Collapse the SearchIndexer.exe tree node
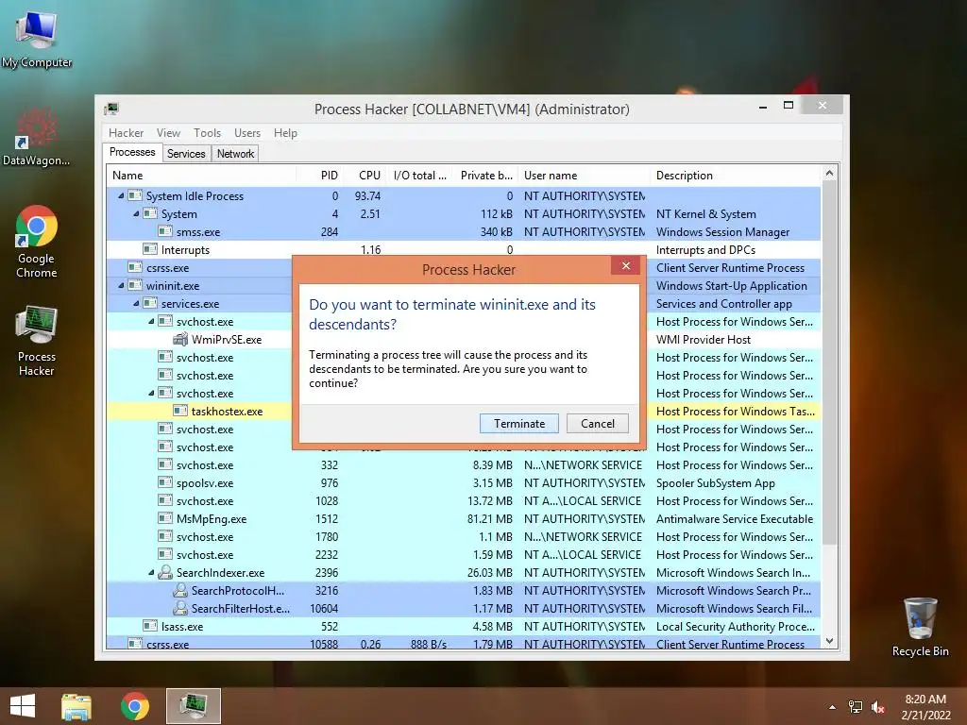The width and height of the screenshot is (967, 725). tap(151, 572)
